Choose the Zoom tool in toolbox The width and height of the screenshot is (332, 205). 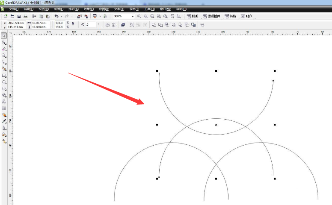(4, 56)
